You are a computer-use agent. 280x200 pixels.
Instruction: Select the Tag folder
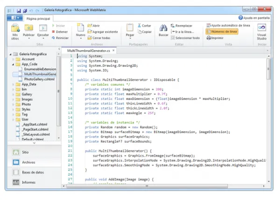22,114
